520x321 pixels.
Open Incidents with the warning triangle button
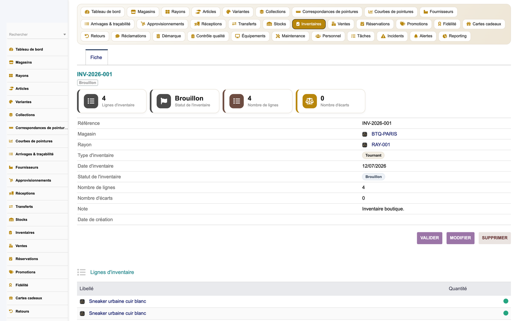pyautogui.click(x=392, y=36)
